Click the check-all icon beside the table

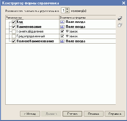click(x=120, y=18)
